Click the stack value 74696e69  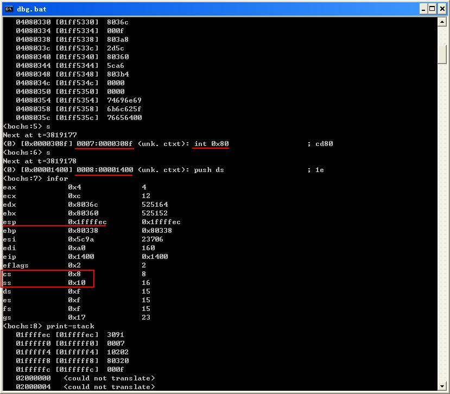(124, 100)
